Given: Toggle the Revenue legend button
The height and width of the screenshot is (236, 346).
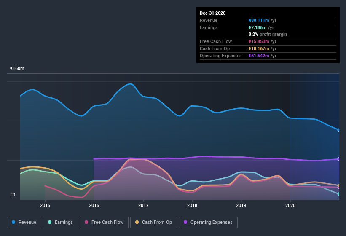Looking at the screenshot, I should [24, 223].
